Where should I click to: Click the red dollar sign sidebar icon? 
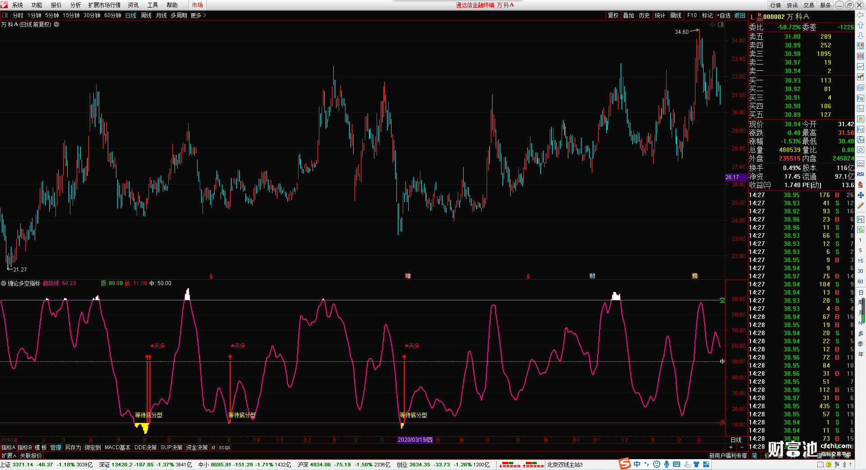(860, 184)
